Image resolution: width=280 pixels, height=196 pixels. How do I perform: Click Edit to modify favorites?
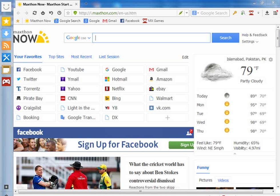pos(185,57)
